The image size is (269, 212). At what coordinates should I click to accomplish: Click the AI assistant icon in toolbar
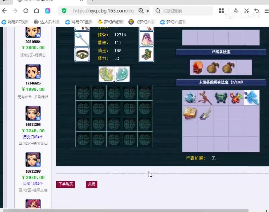point(47,11)
